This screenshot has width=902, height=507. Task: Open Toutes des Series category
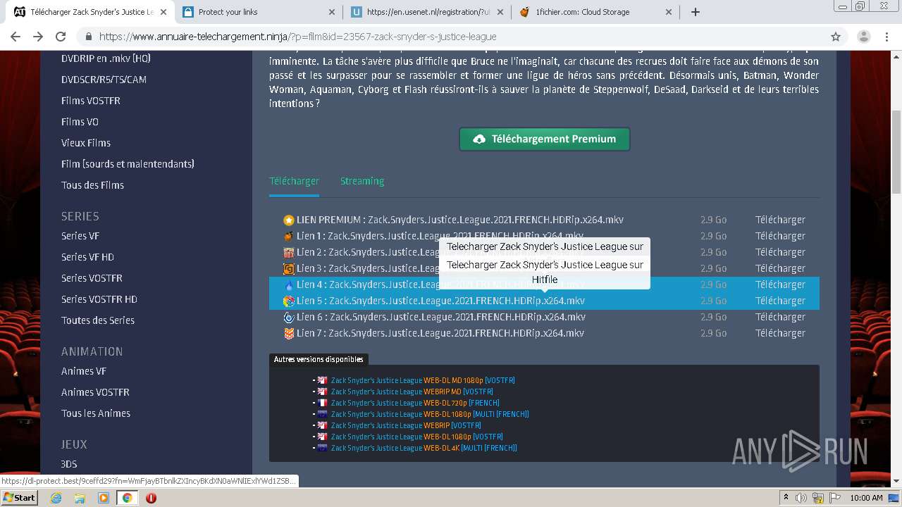pyautogui.click(x=98, y=320)
